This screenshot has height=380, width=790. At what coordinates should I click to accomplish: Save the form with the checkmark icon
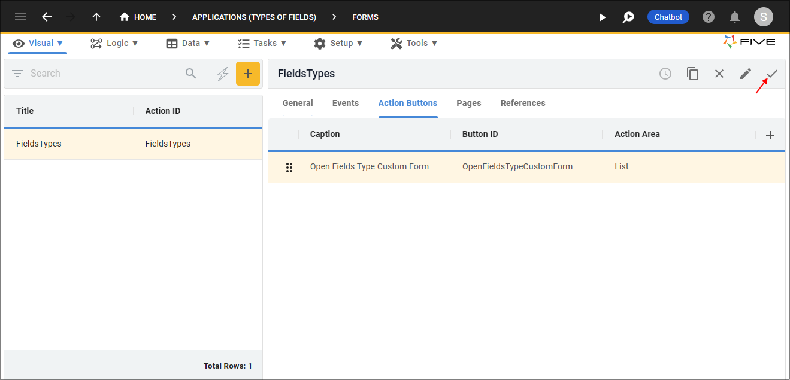coord(772,74)
